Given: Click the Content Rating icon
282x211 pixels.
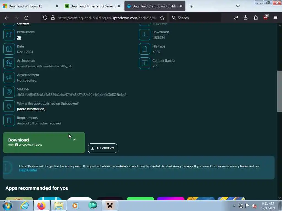Looking at the screenshot, I should pos(144,63).
